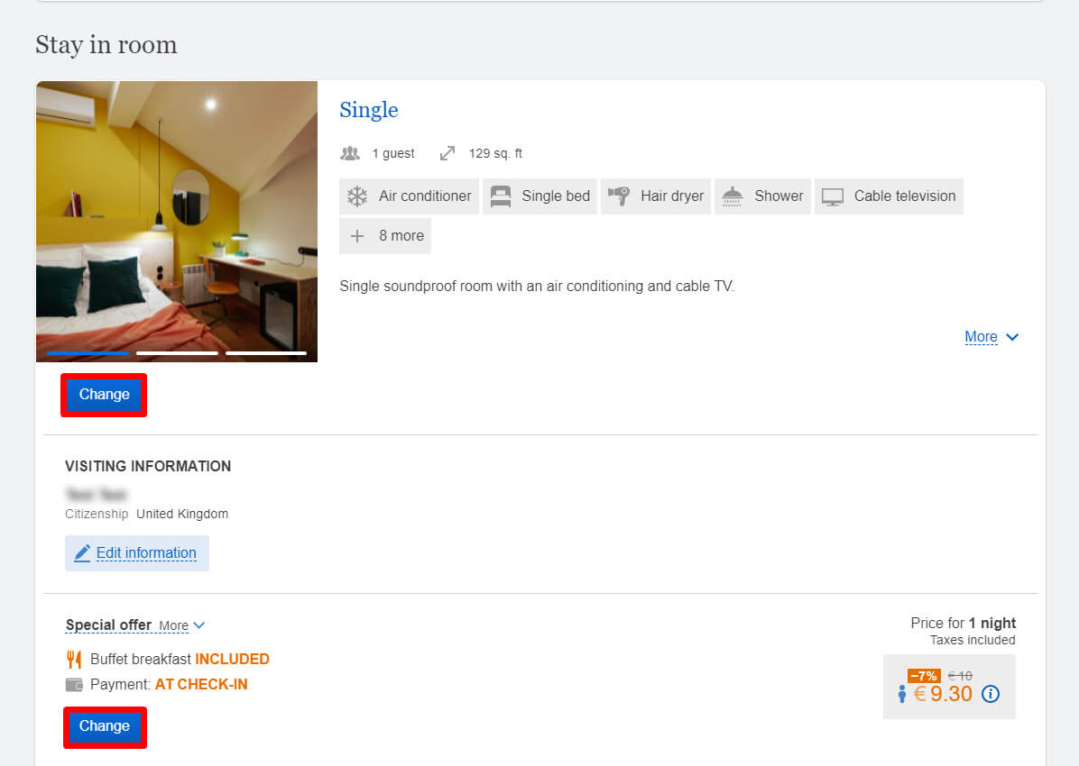This screenshot has width=1079, height=766.
Task: Click the blurred guest name
Action: [97, 494]
